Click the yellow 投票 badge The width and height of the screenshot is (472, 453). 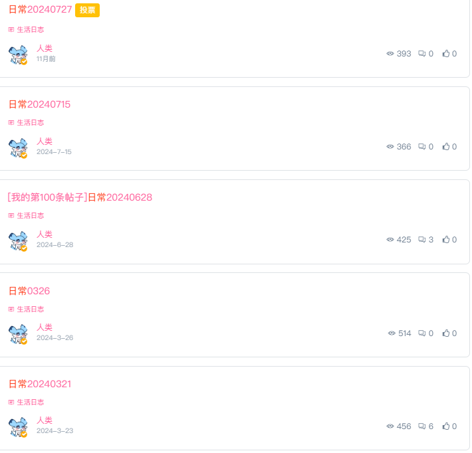[x=87, y=10]
